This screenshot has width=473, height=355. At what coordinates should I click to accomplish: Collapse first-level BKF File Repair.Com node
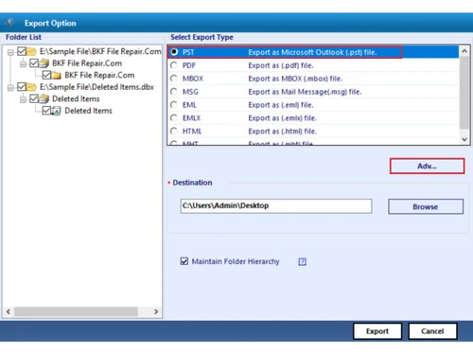click(x=23, y=64)
